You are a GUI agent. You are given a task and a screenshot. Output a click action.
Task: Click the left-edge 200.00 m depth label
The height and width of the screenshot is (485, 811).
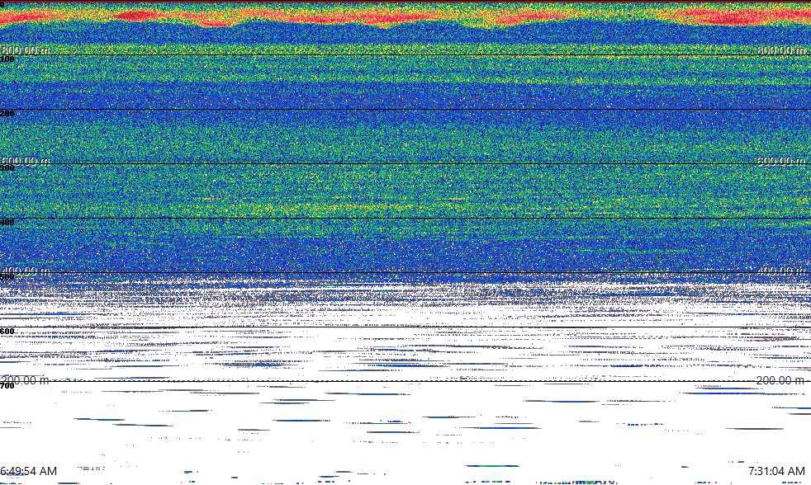click(x=25, y=380)
